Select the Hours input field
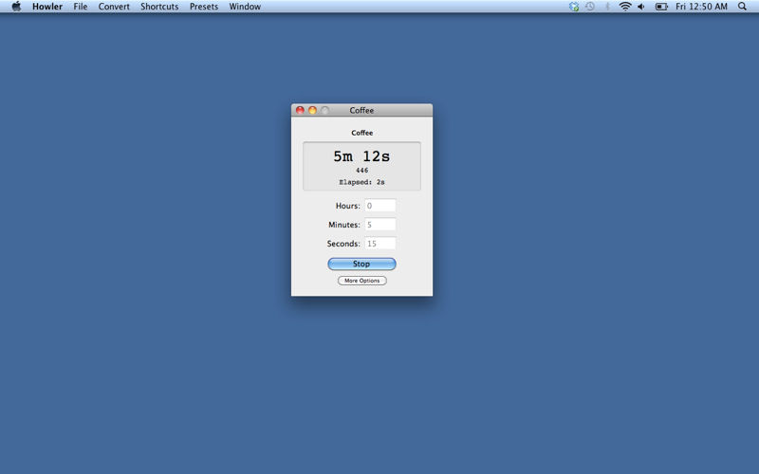Screen dimensions: 759x474 point(380,206)
